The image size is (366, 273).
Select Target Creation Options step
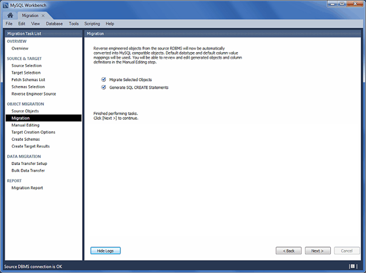click(x=33, y=132)
